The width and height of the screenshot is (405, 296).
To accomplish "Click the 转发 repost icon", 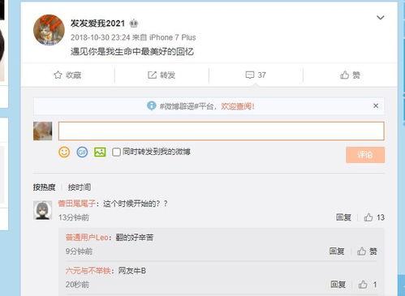I will tap(152, 75).
